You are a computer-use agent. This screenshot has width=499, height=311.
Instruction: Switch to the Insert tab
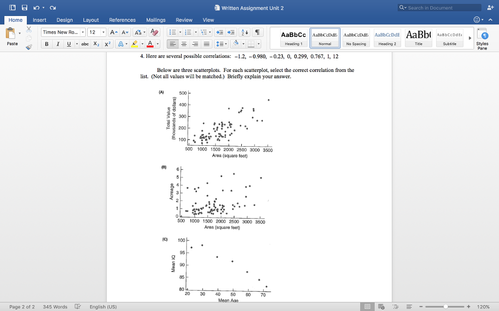pyautogui.click(x=39, y=20)
